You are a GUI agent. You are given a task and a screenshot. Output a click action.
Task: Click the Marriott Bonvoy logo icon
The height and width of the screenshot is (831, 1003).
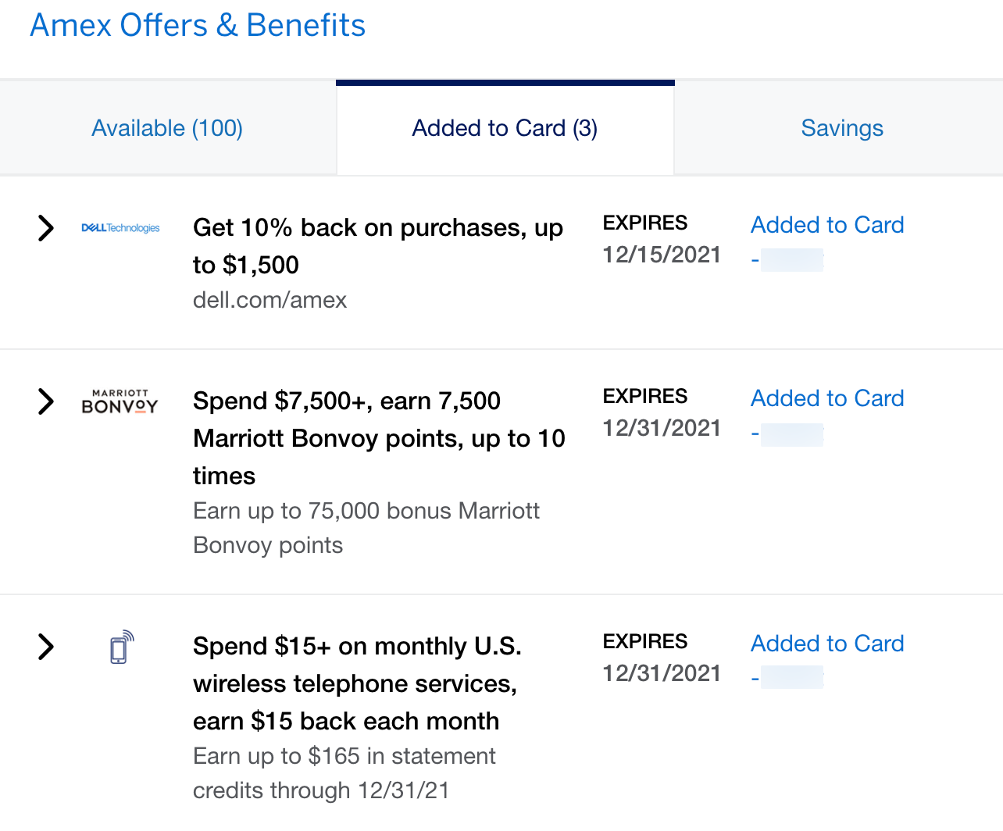pos(120,401)
